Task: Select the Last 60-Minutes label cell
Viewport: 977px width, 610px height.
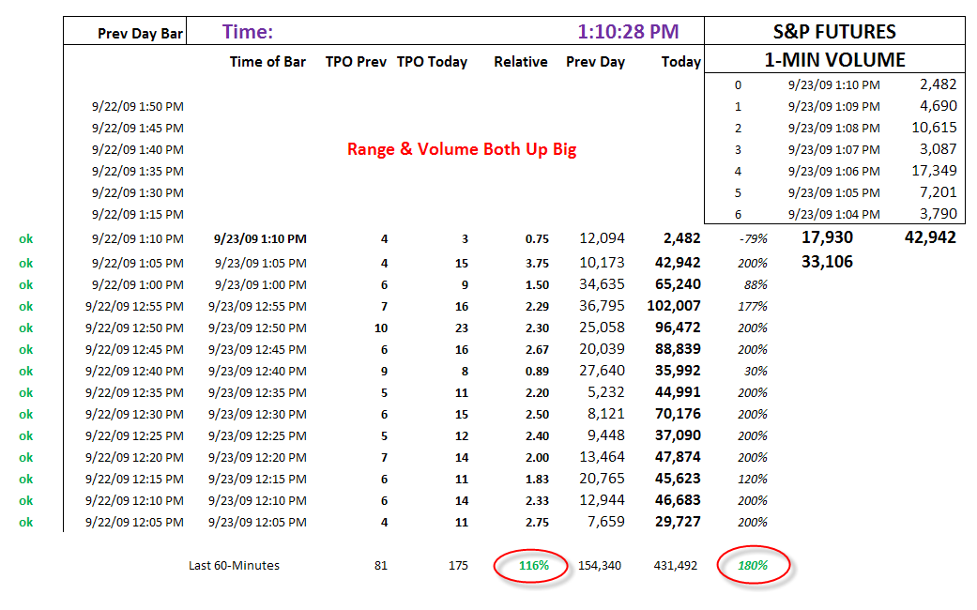Action: (x=234, y=566)
